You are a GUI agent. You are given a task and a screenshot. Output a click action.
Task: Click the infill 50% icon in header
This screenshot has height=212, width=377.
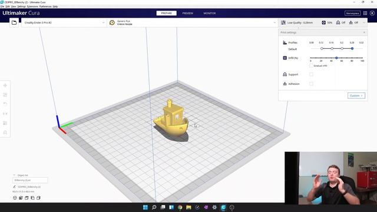tap(323, 22)
